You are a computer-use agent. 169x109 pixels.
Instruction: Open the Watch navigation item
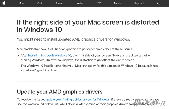[x=80, y=3]
